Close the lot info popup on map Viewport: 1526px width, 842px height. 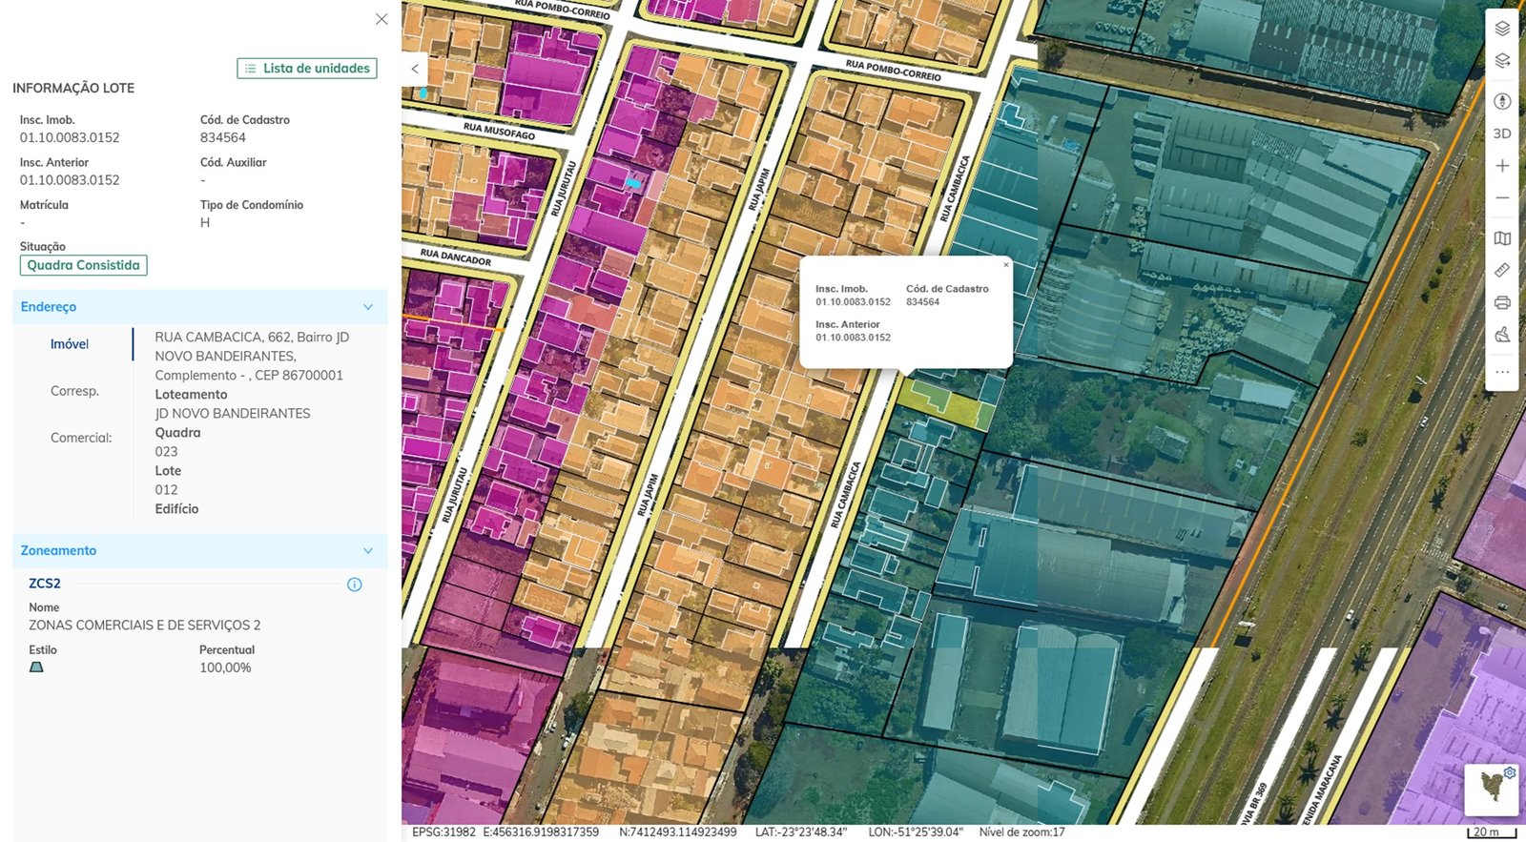coord(1005,265)
